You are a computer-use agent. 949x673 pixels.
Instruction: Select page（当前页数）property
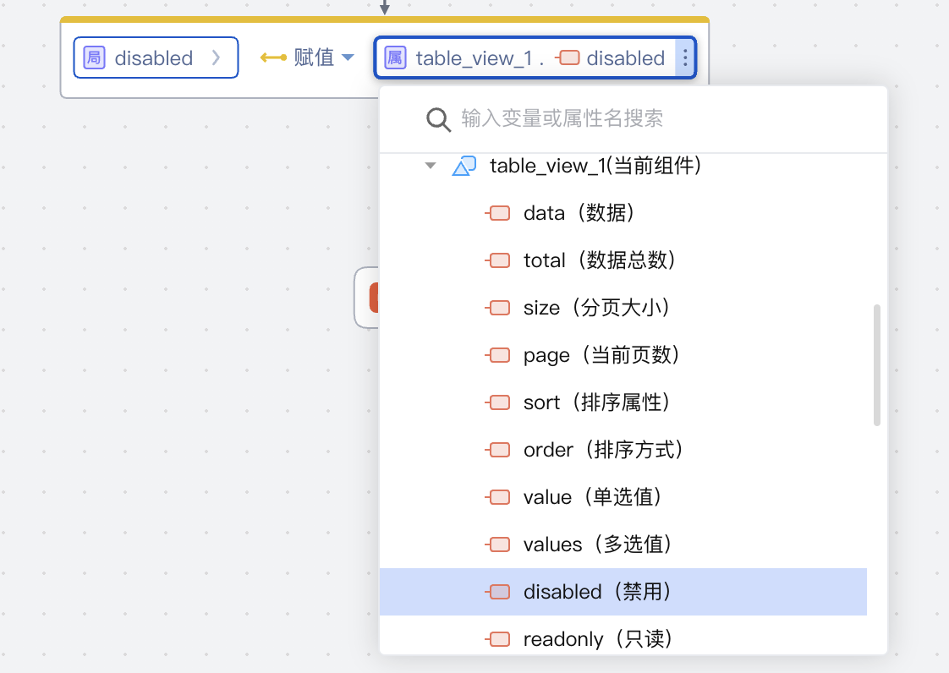tap(601, 355)
